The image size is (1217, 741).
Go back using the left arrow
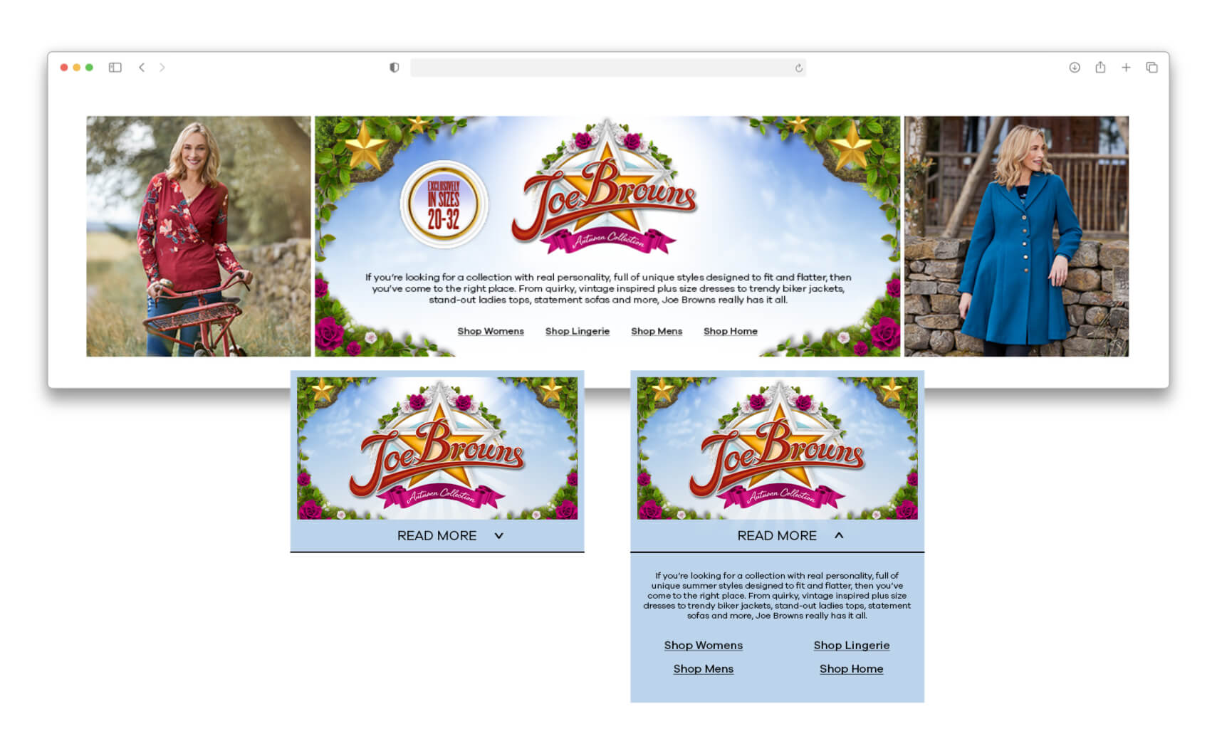click(142, 68)
